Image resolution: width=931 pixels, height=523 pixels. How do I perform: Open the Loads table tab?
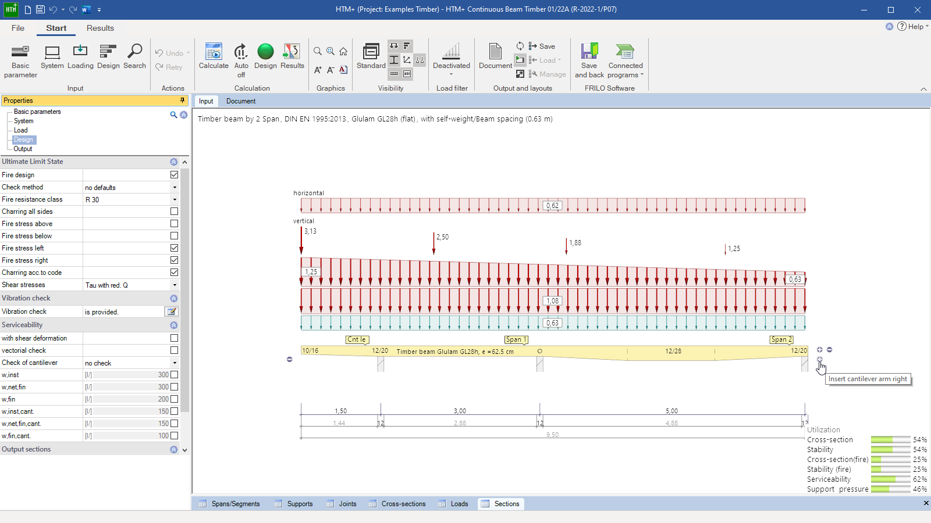point(453,504)
